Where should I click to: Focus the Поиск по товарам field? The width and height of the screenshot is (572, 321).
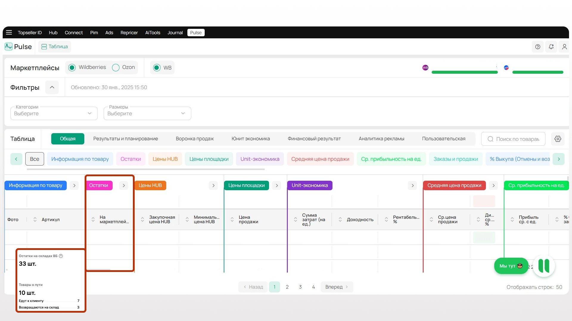(x=513, y=139)
